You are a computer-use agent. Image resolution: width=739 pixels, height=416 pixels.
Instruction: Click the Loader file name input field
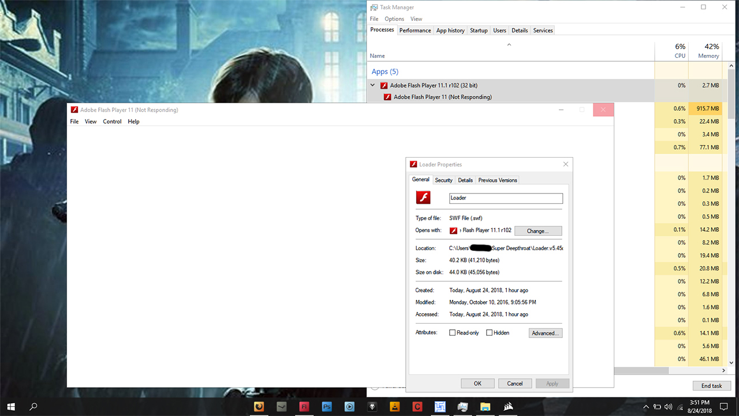tap(506, 198)
